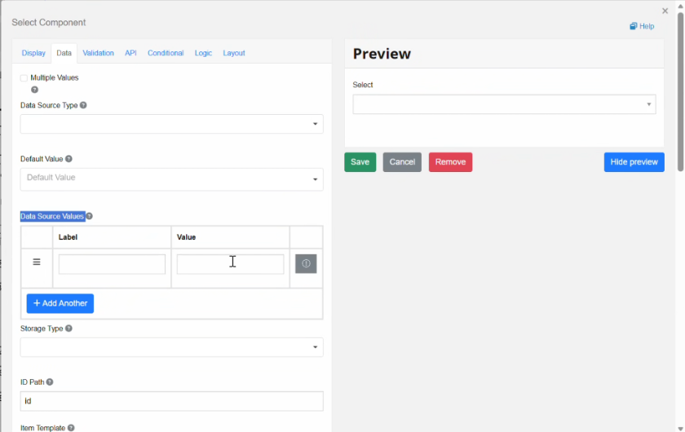685x432 pixels.
Task: Open the Logic tab
Action: click(x=203, y=53)
